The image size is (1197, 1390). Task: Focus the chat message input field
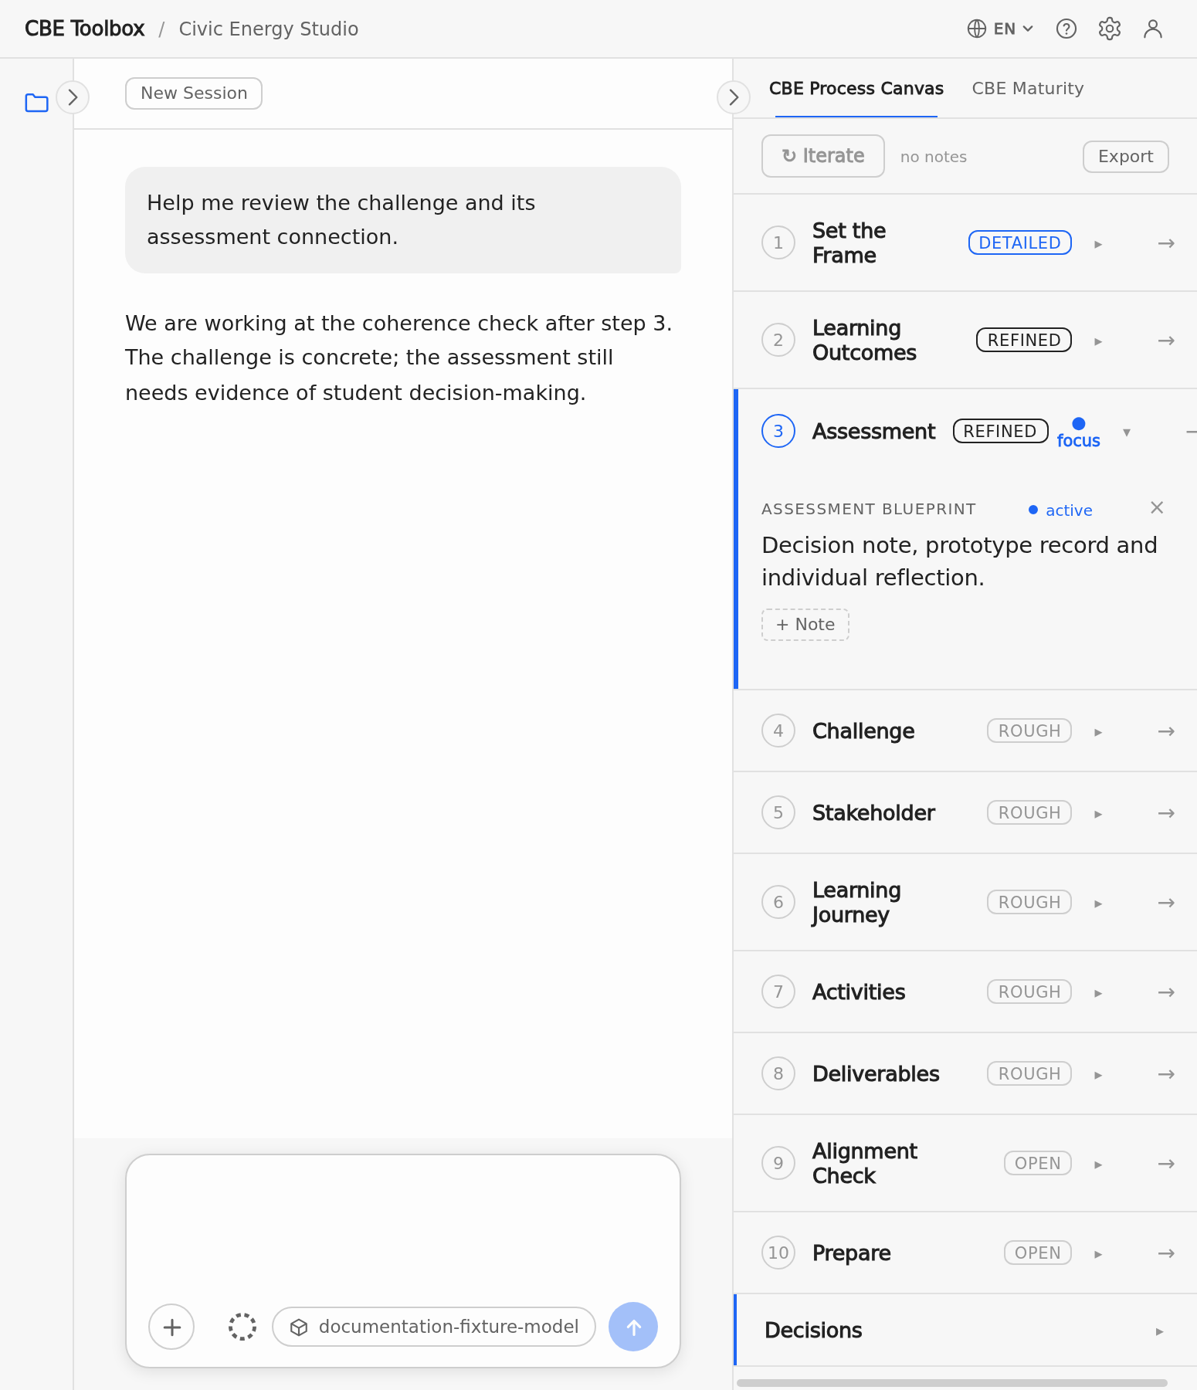tap(403, 1226)
